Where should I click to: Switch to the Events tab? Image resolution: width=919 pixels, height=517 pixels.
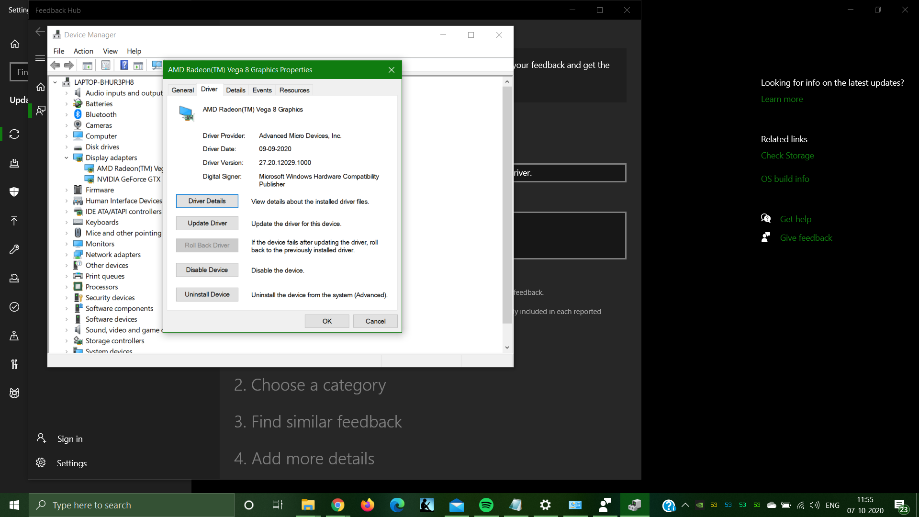262,90
